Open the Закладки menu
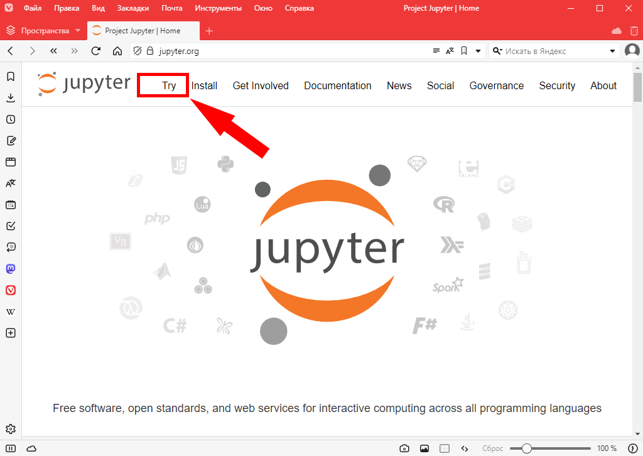Viewport: 643px width, 456px height. tap(132, 8)
